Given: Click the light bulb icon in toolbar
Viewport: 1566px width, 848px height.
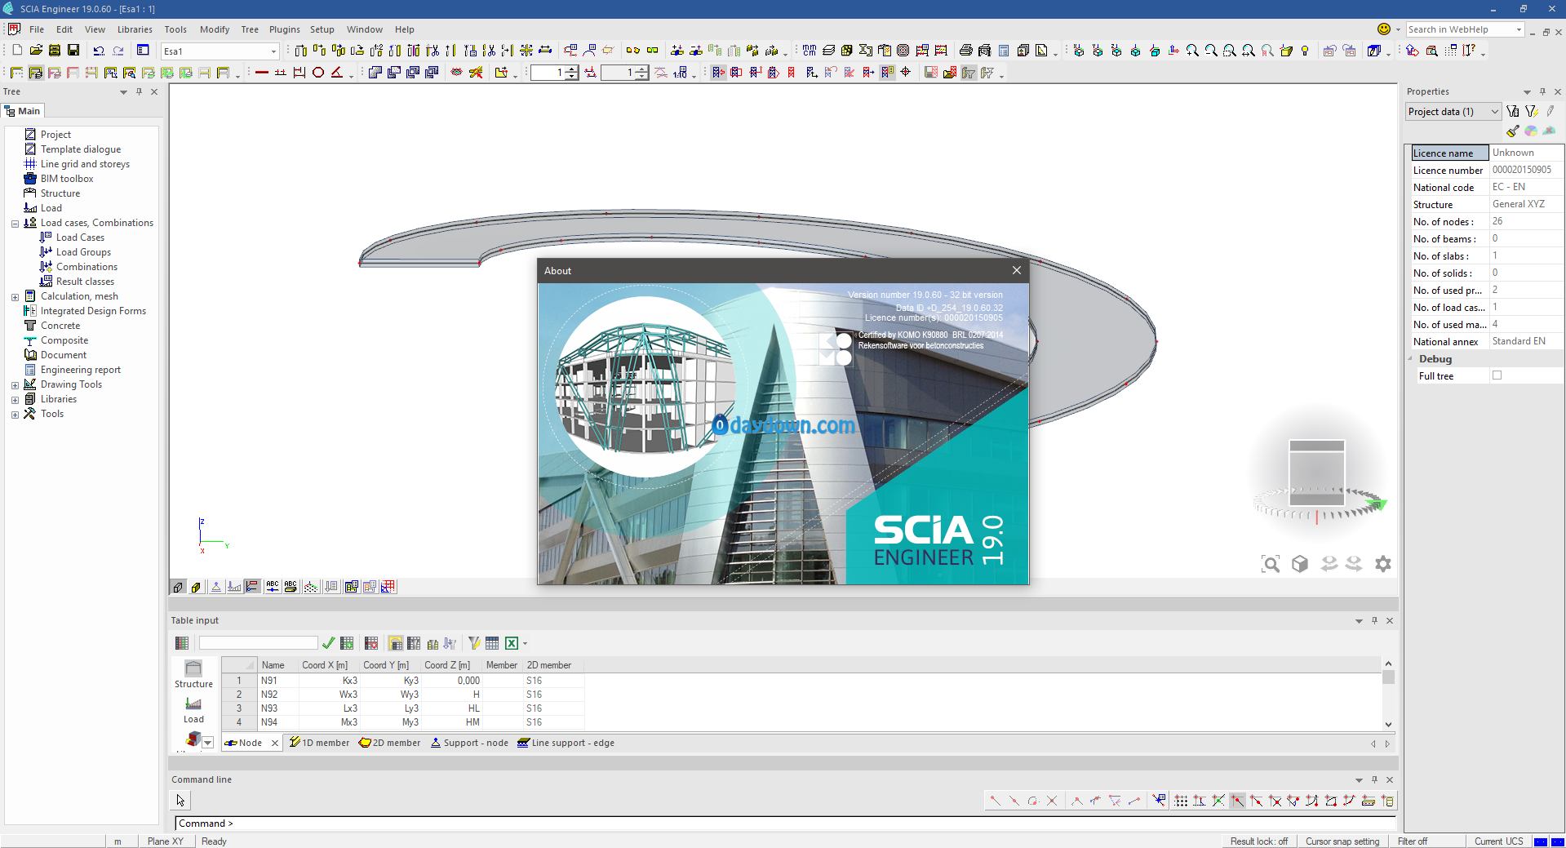Looking at the screenshot, I should [1305, 51].
